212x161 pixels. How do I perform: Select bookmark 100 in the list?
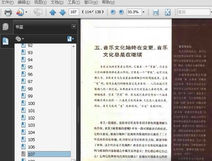tap(31, 103)
